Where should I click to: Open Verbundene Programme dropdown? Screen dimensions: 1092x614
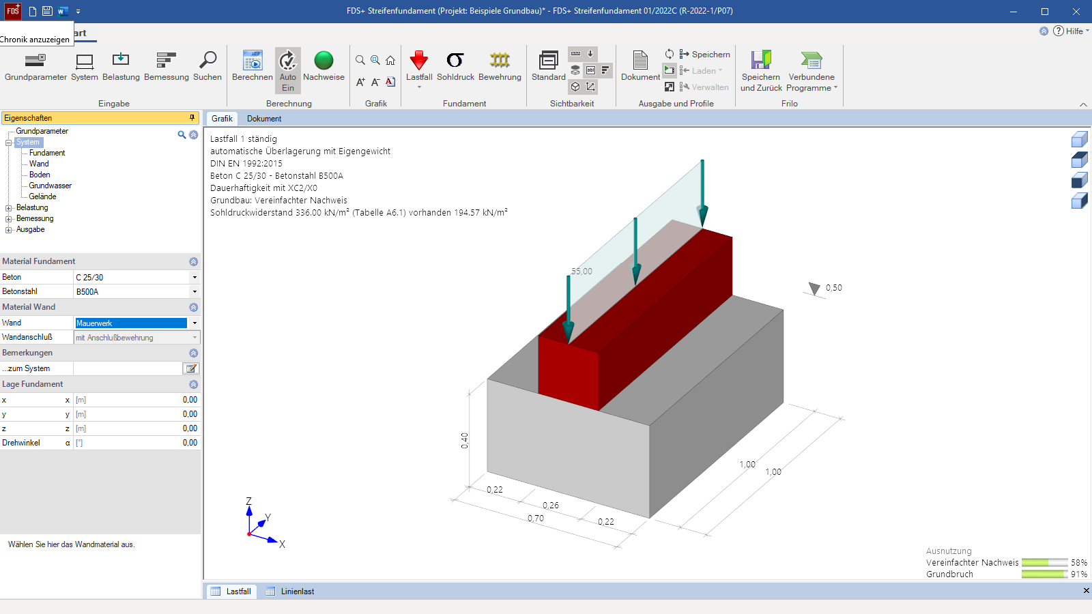[x=811, y=71]
